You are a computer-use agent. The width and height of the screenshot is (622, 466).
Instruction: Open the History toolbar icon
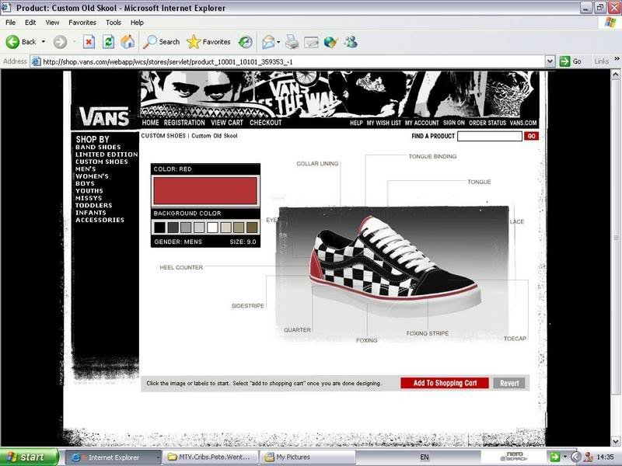point(246,42)
